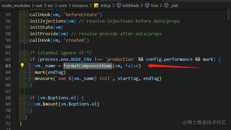The height and width of the screenshot is (130, 231).
Task: Open the initMixin breadcrumb symbol
Action: pyautogui.click(x=131, y=6)
